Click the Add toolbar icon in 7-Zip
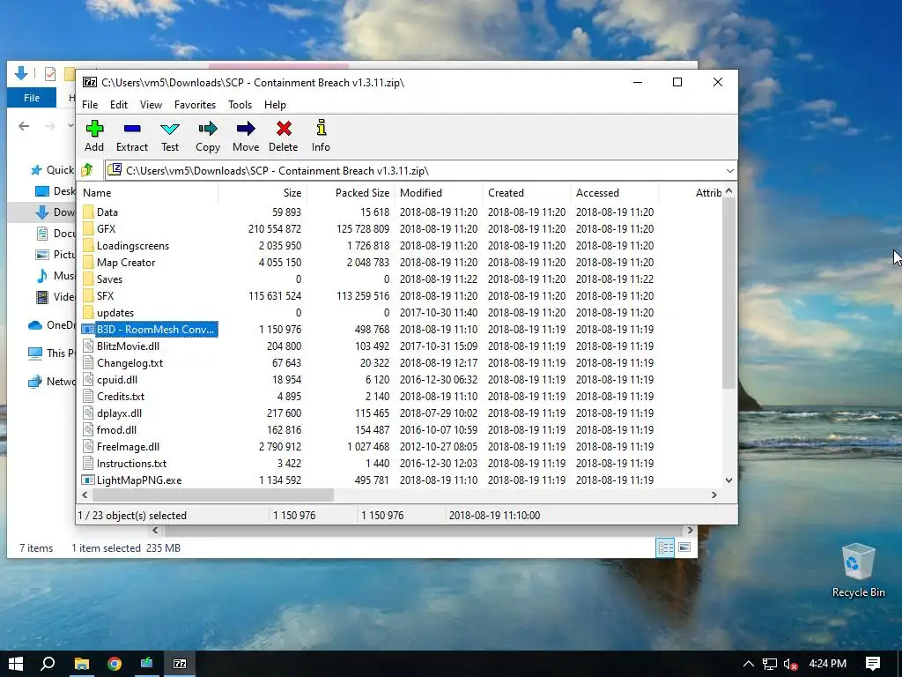The width and height of the screenshot is (902, 677). (94, 136)
